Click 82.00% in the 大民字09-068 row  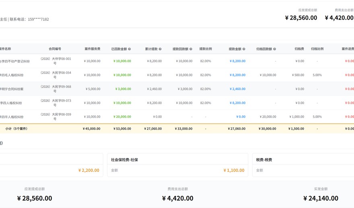click(x=206, y=89)
